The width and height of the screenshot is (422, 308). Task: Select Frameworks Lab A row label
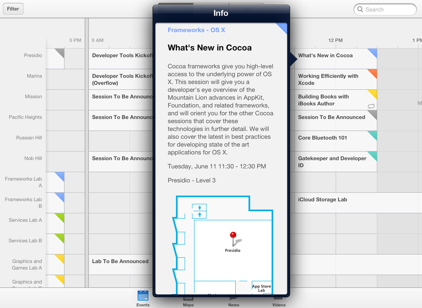click(23, 182)
